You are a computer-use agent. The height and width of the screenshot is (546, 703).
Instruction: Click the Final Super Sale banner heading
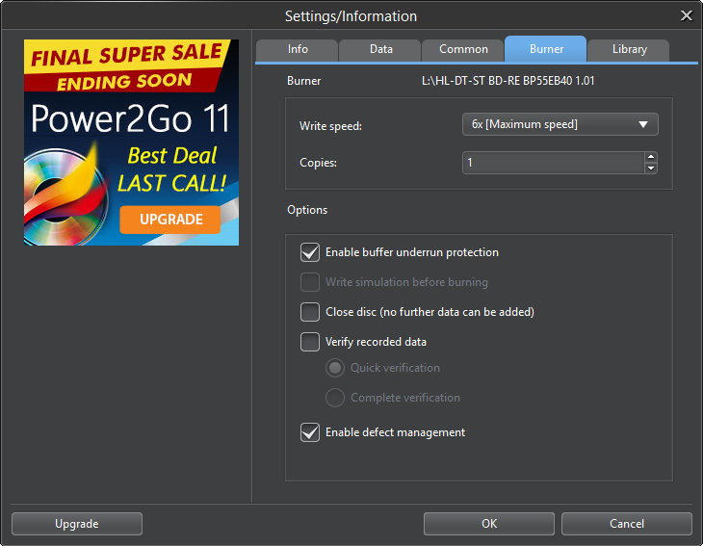click(127, 55)
